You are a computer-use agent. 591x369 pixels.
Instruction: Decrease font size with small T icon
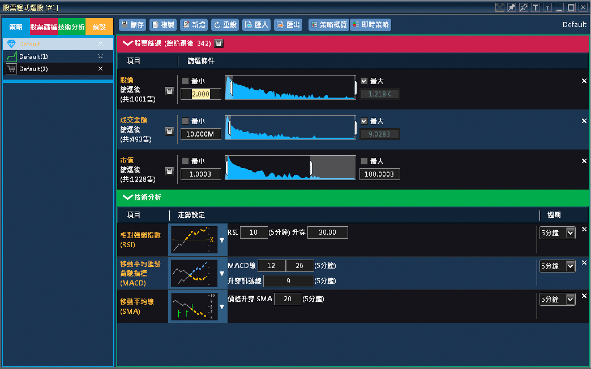click(547, 7)
